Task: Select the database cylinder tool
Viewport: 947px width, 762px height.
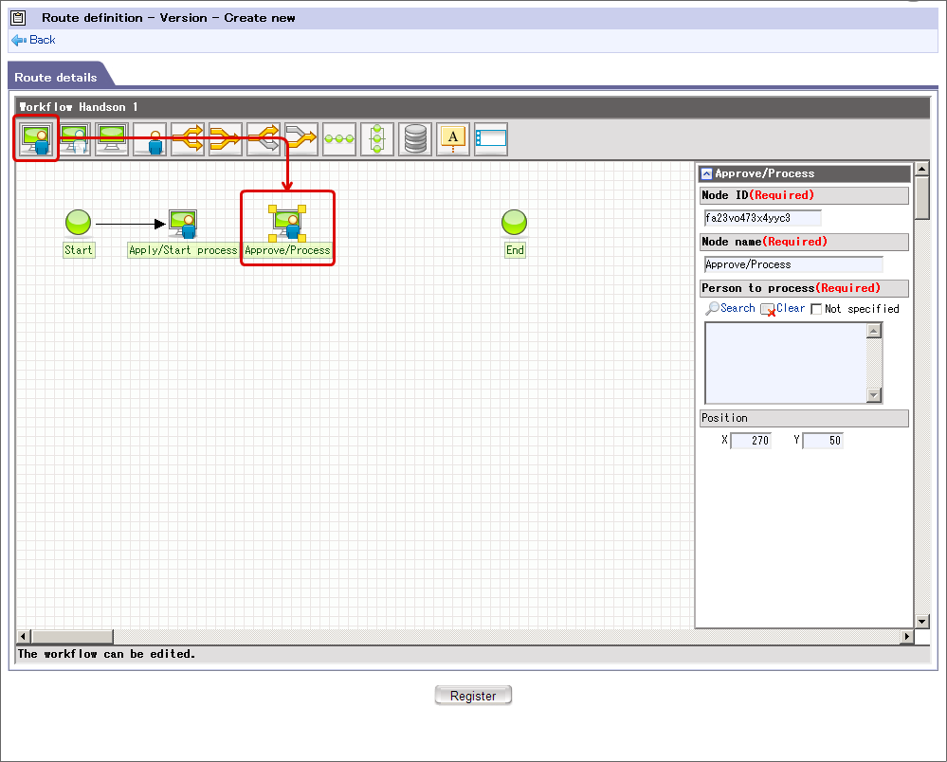Action: (415, 139)
